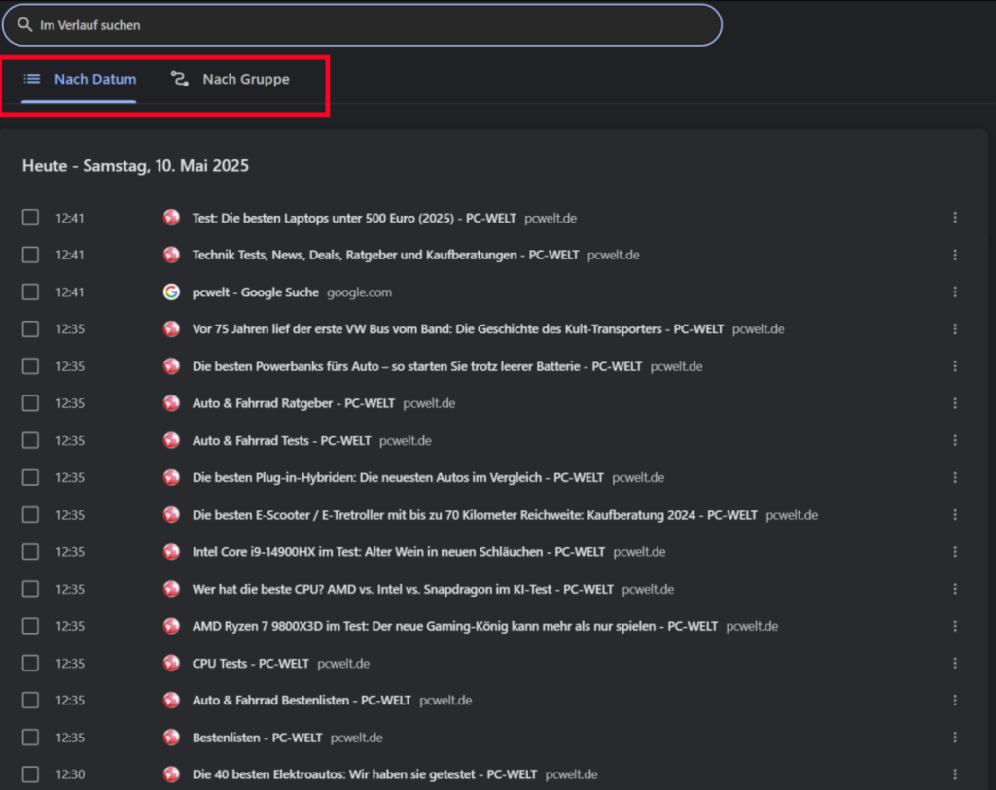Click the Google favicon for pcwelt search

[x=171, y=292]
